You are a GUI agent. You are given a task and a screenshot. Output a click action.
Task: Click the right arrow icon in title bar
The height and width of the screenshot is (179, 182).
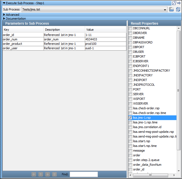click(x=179, y=3)
